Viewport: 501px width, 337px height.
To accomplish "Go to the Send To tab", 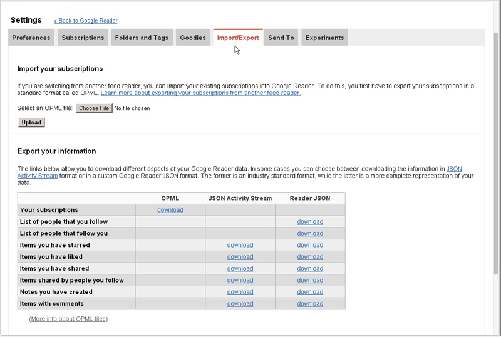I will [281, 38].
